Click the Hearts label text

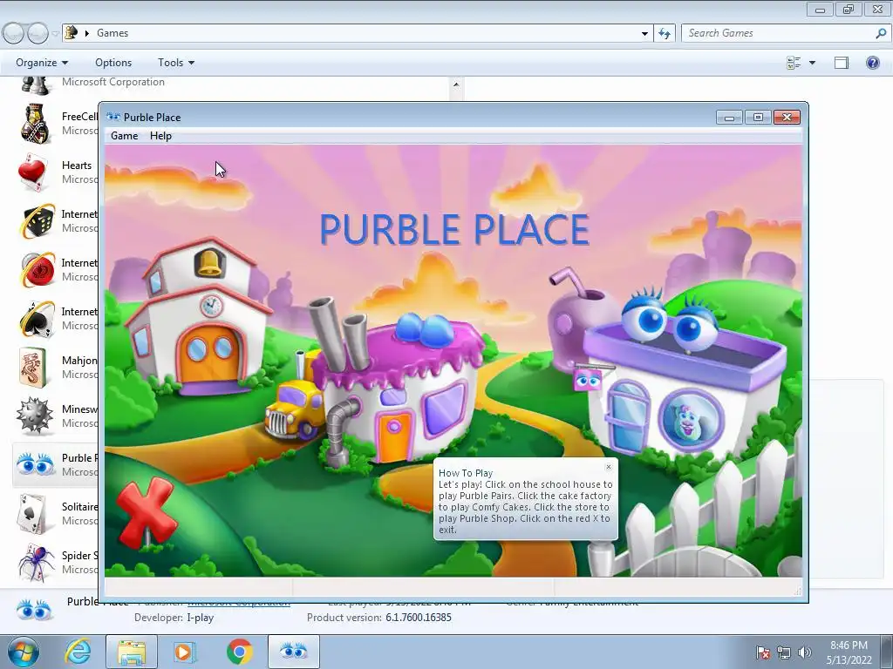tap(77, 165)
